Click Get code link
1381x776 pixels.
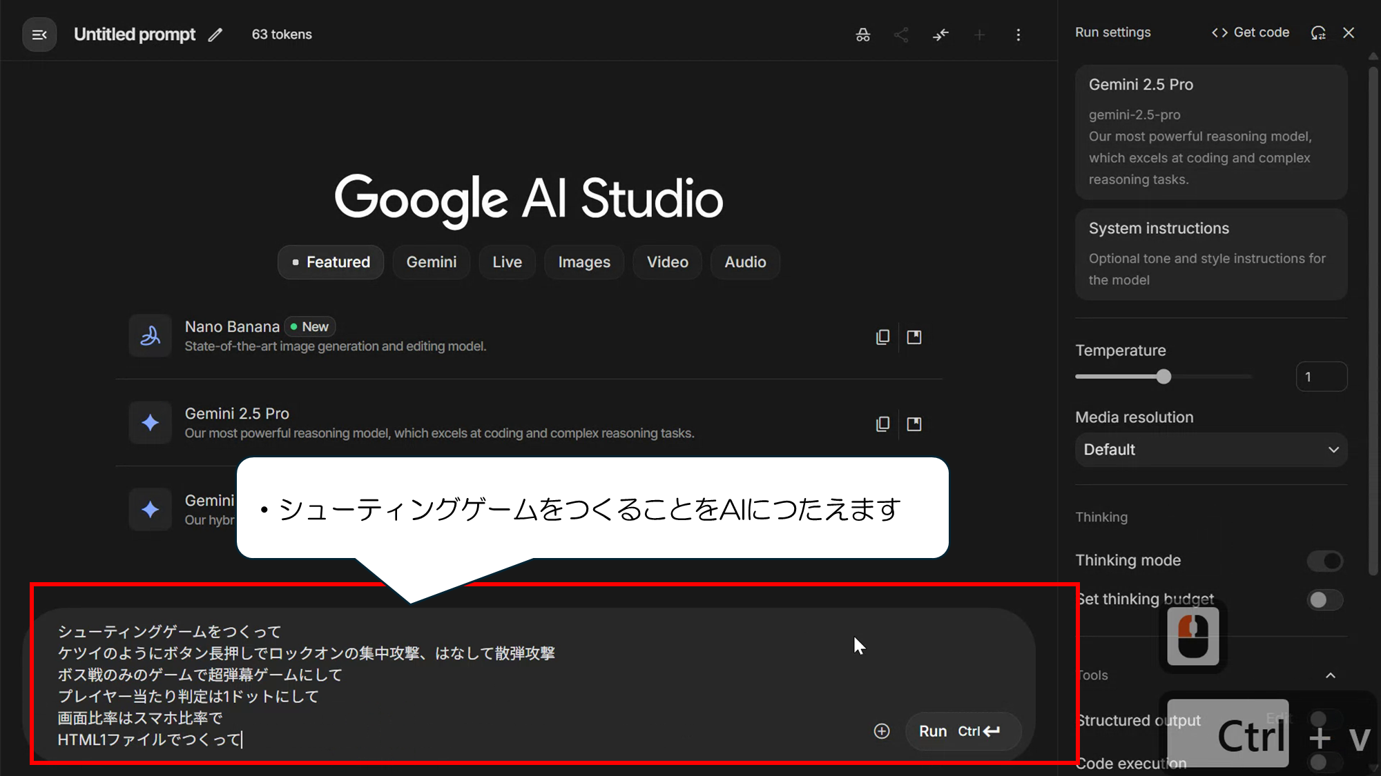click(x=1250, y=32)
